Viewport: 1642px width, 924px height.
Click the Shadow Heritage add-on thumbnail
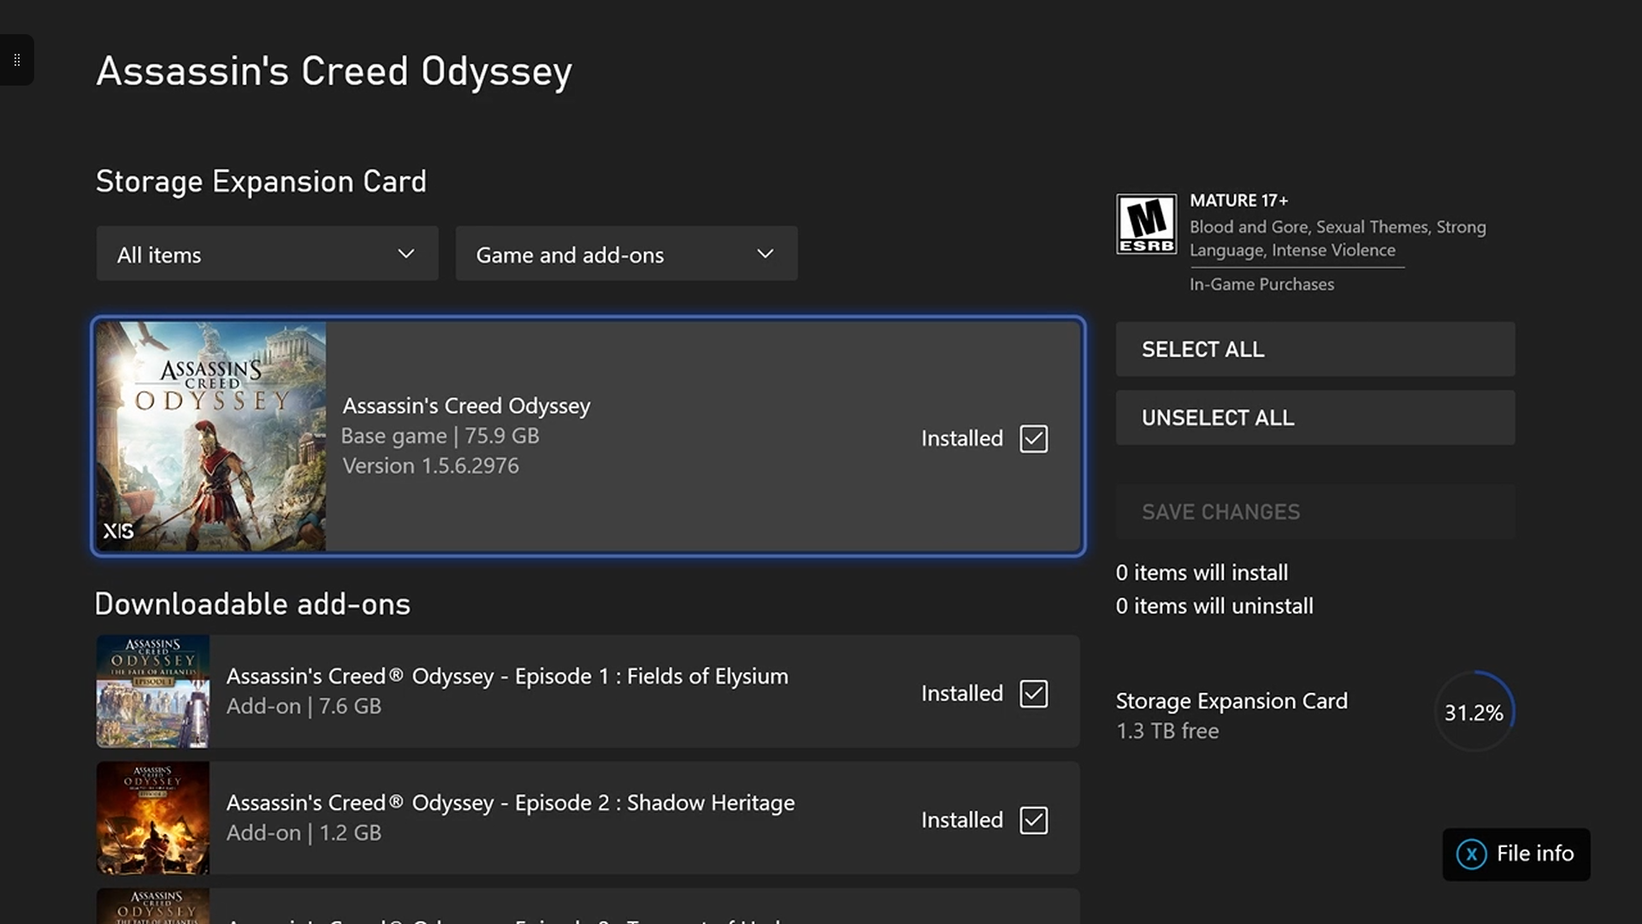(x=152, y=818)
